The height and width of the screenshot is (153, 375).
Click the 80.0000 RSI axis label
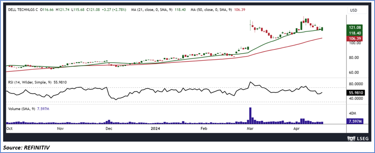point(356,84)
